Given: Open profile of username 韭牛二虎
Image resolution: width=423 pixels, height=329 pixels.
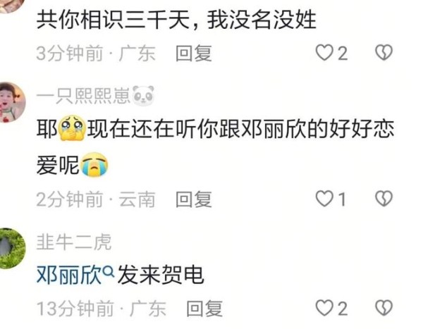Looking at the screenshot, I should (73, 242).
